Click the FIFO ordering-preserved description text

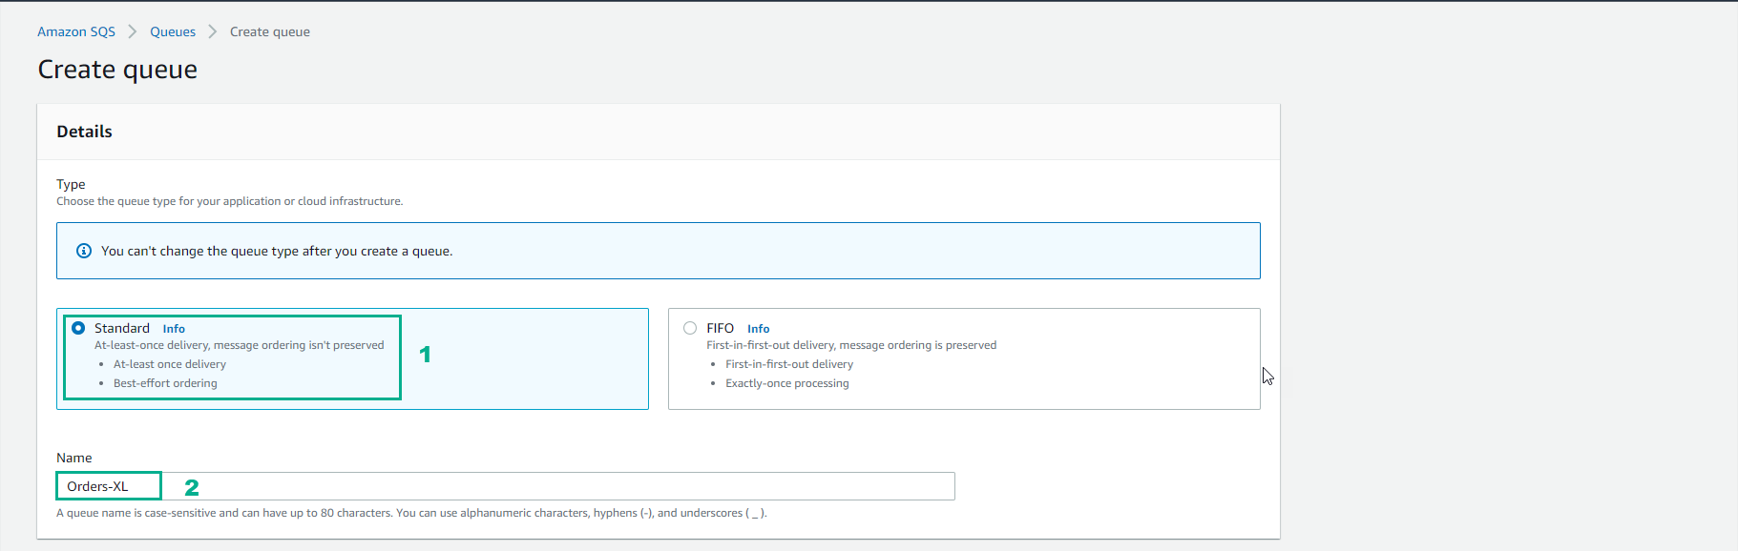(851, 345)
